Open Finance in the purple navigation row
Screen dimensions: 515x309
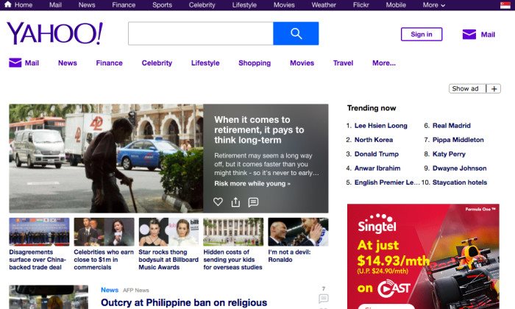click(109, 63)
